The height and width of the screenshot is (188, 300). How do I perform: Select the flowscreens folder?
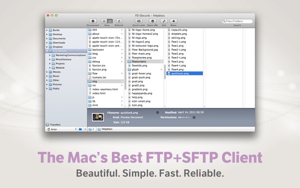(x=139, y=62)
